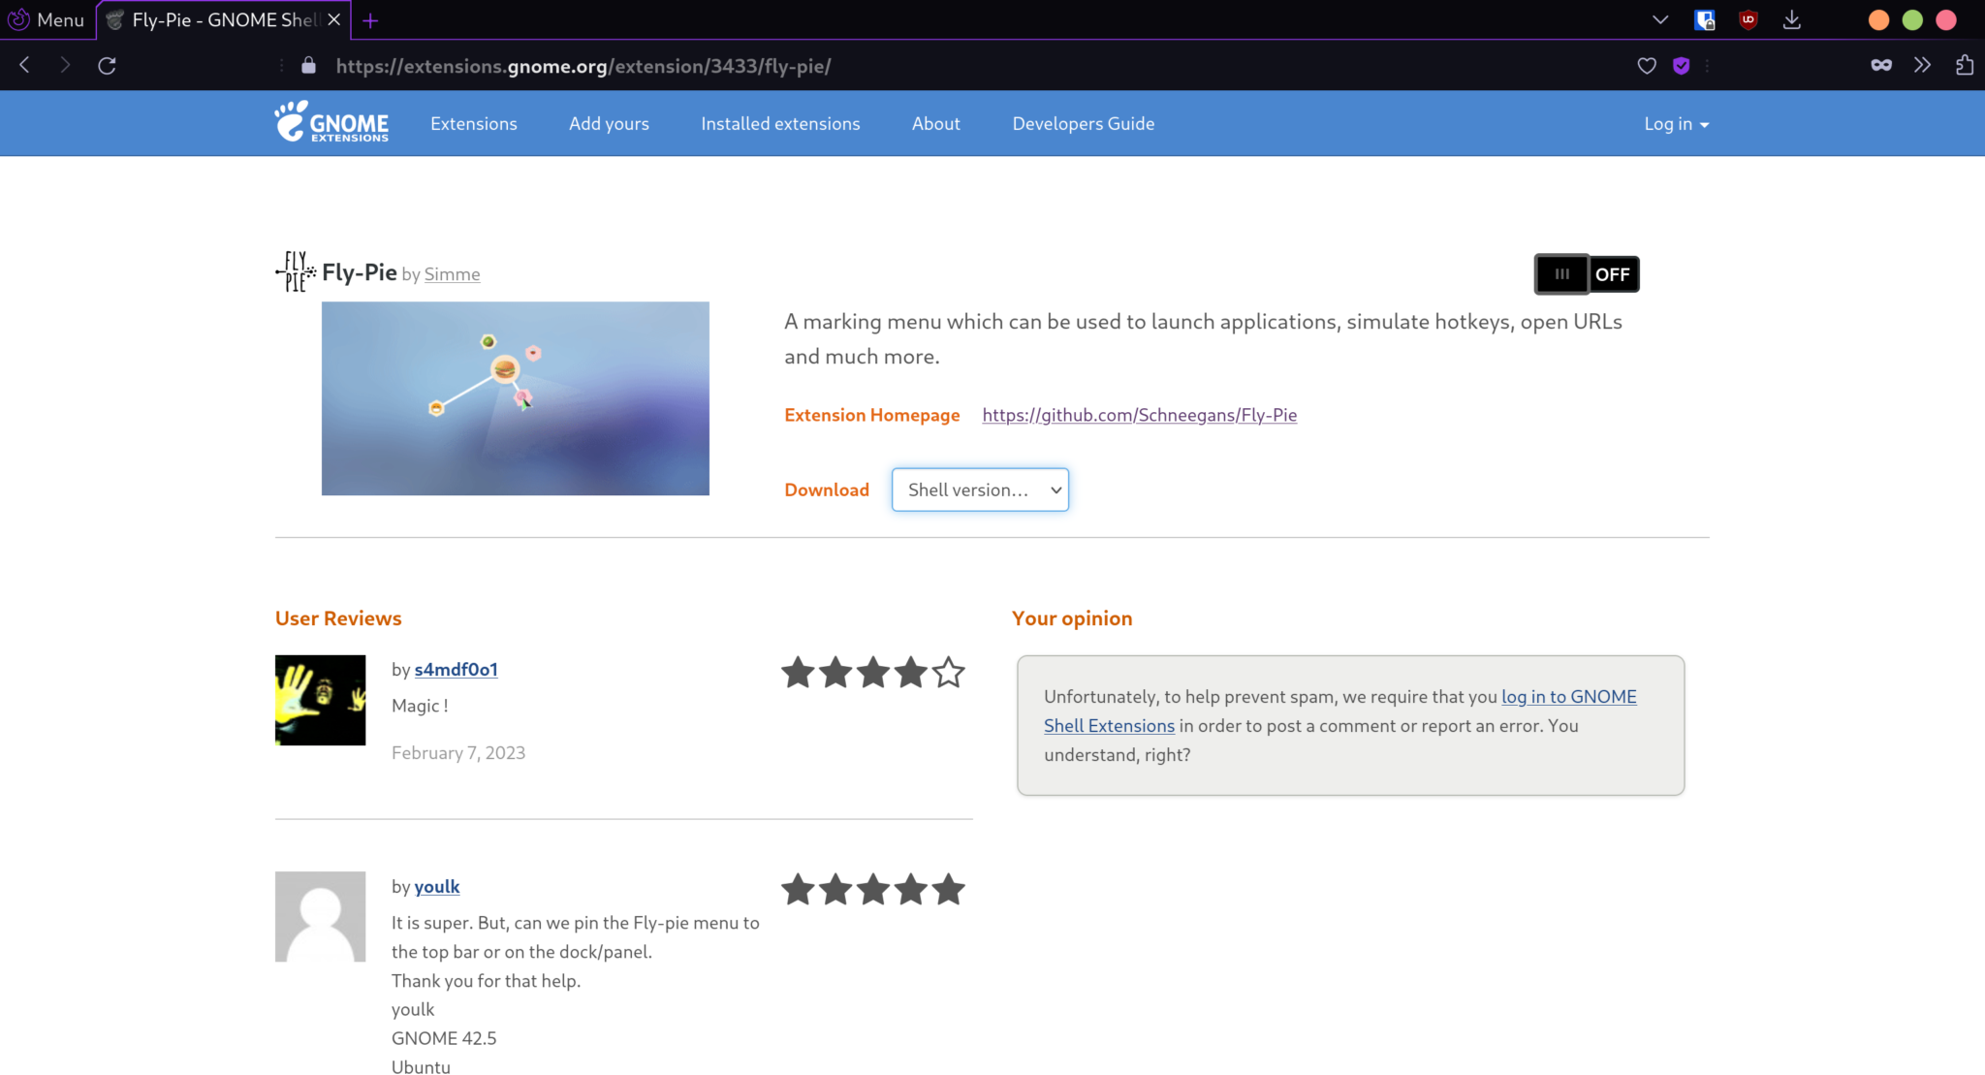The image size is (1985, 1075).
Task: Select the Installed extensions menu item
Action: click(x=780, y=123)
